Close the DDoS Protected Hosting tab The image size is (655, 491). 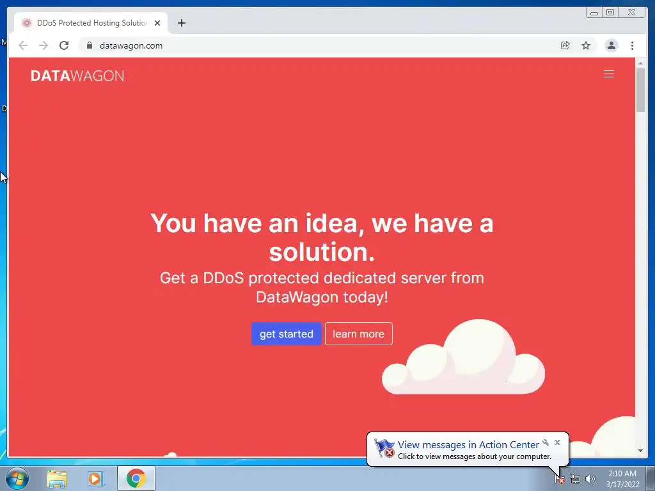[157, 23]
